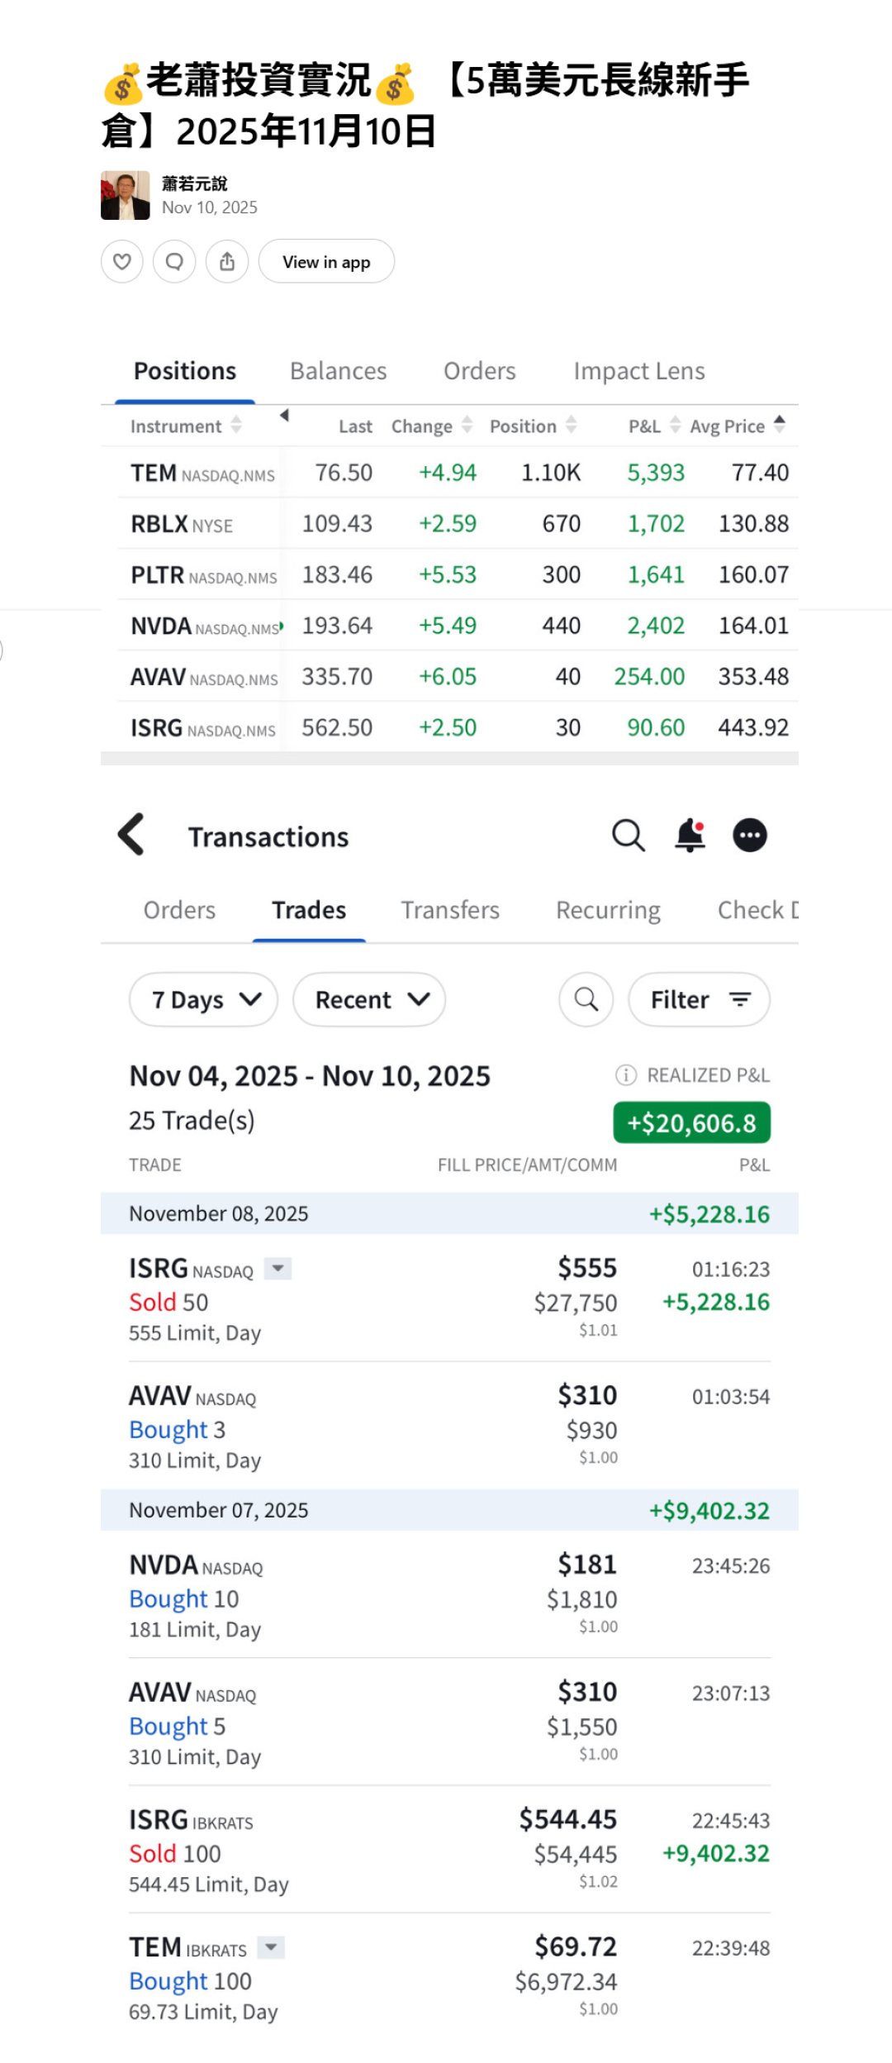Open the three-dot more options menu
This screenshot has height=2063, width=892.
point(750,836)
